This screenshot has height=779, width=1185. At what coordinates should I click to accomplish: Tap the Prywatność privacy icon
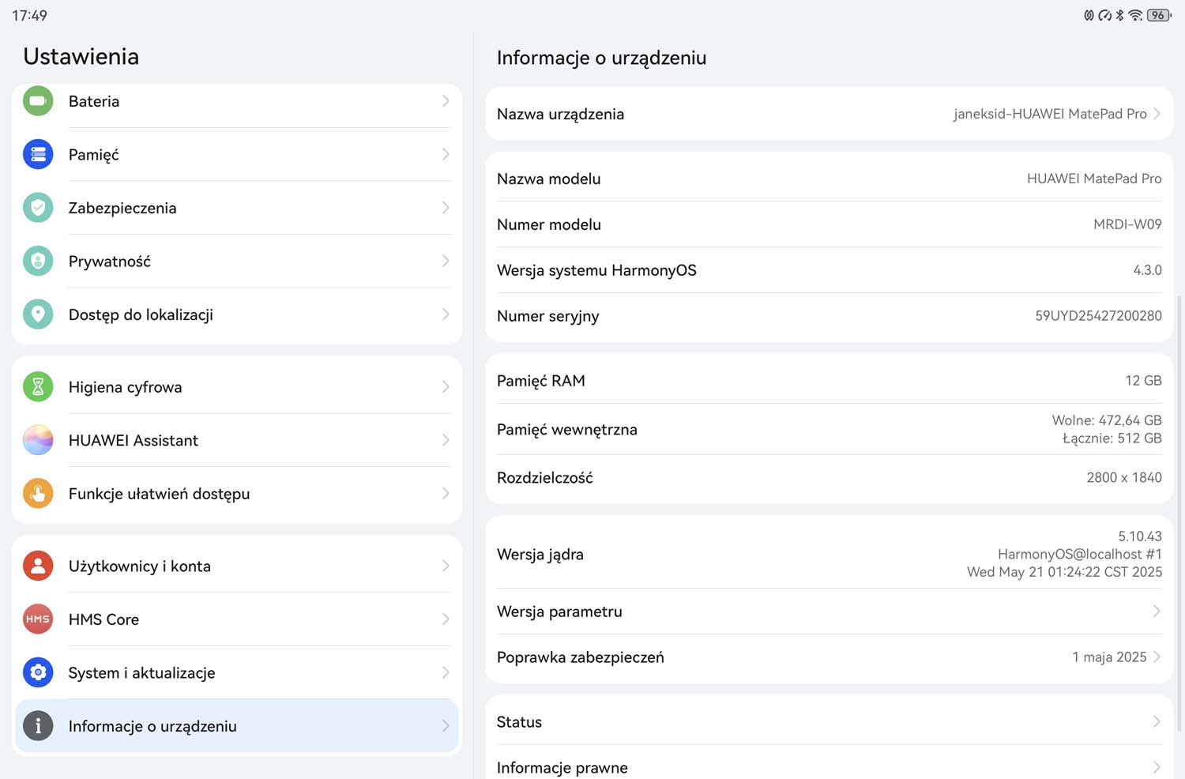click(x=38, y=261)
